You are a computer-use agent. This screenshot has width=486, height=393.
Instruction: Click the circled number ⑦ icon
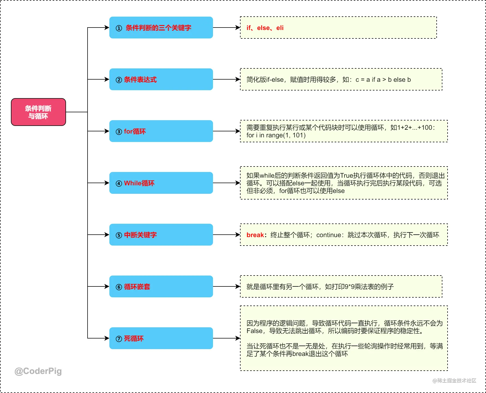[x=119, y=339]
